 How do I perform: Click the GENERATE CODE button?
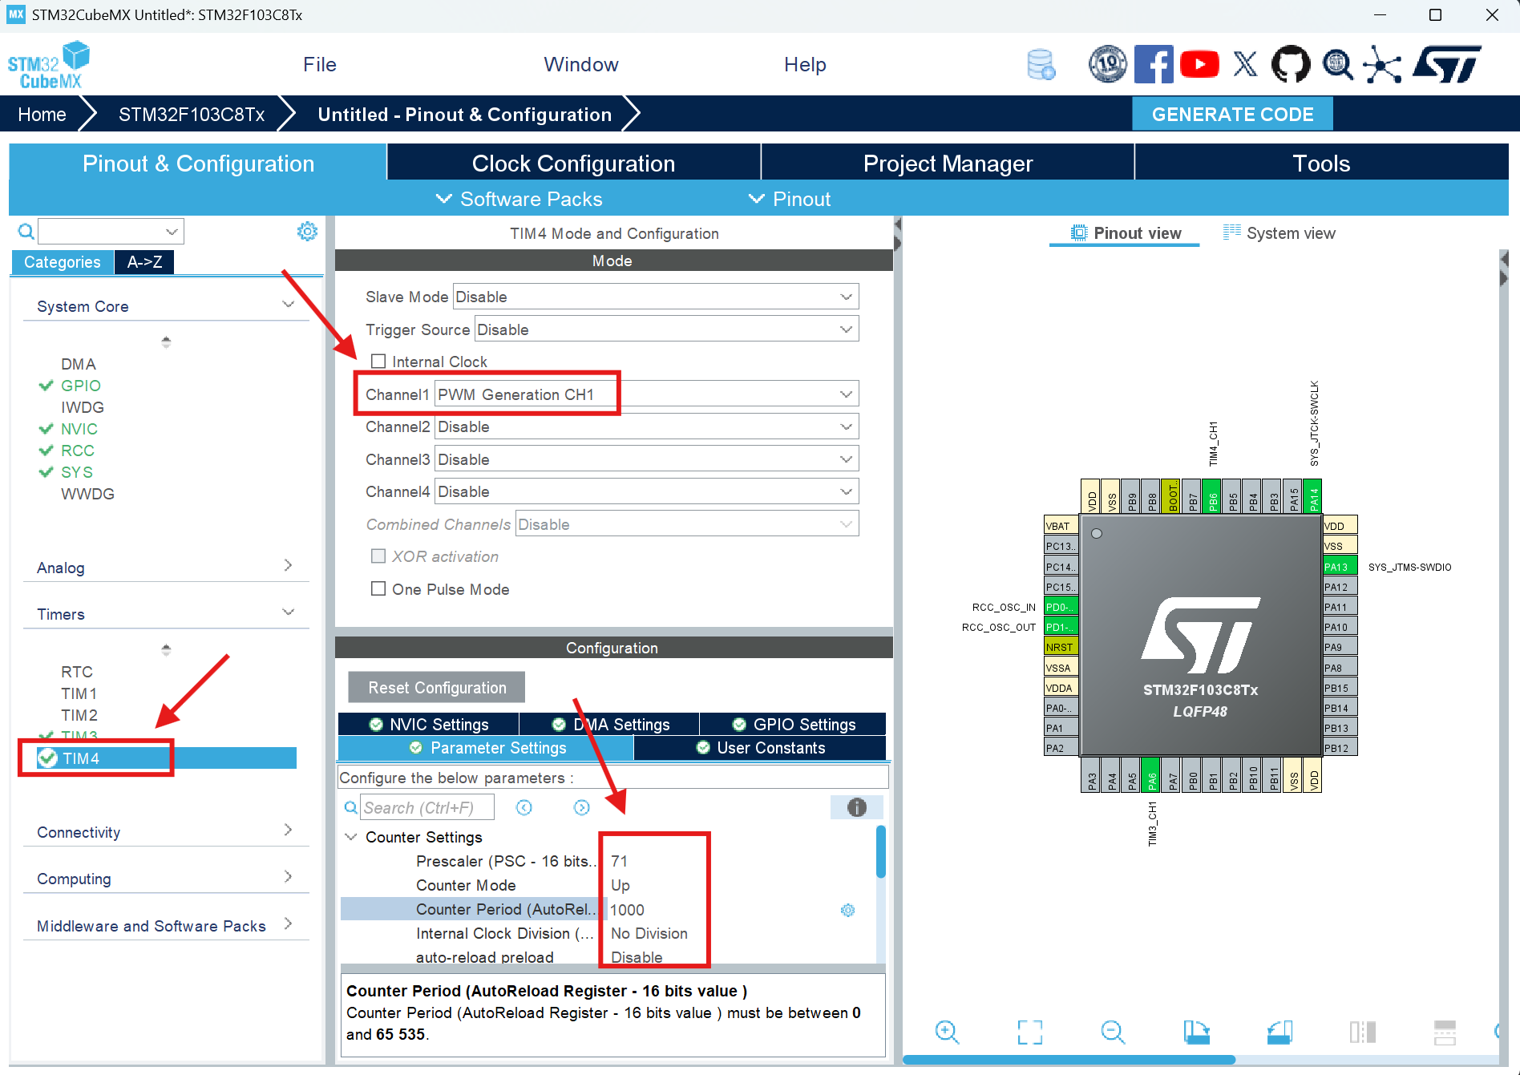(1232, 114)
